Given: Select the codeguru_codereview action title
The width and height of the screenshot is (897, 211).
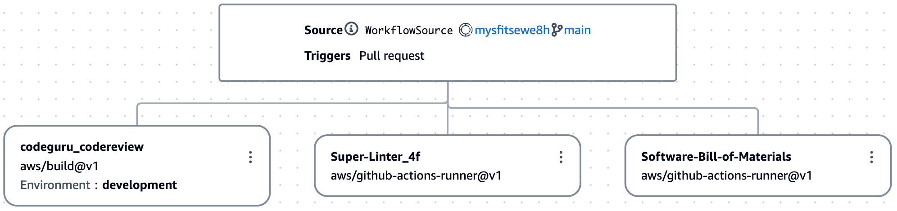Looking at the screenshot, I should (82, 147).
